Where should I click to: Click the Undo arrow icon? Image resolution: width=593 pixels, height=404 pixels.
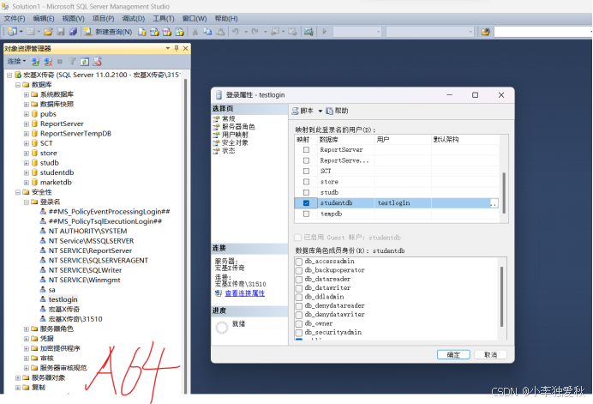(x=236, y=32)
